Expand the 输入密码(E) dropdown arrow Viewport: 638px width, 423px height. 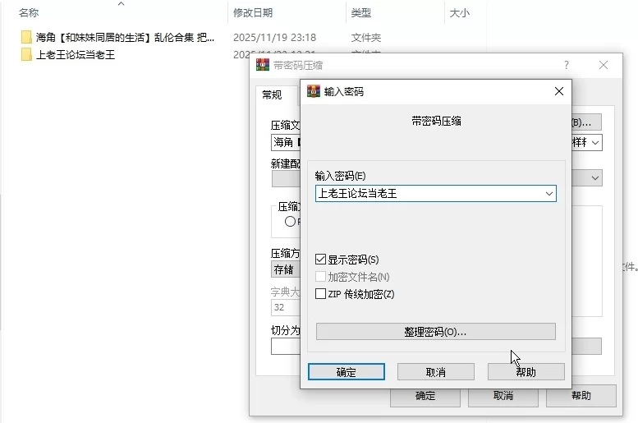[x=548, y=193]
